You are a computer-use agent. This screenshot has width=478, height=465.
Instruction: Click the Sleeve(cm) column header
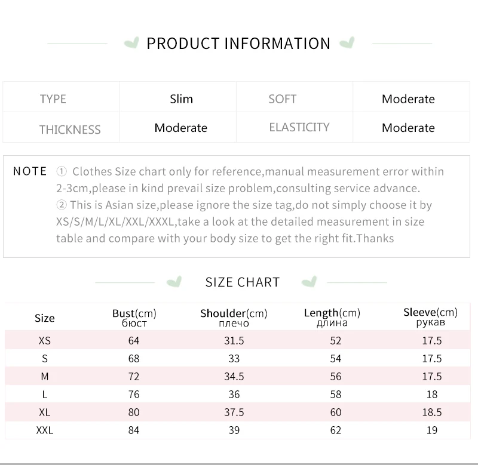click(430, 317)
